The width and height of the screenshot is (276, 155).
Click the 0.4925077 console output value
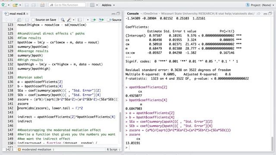(134, 96)
